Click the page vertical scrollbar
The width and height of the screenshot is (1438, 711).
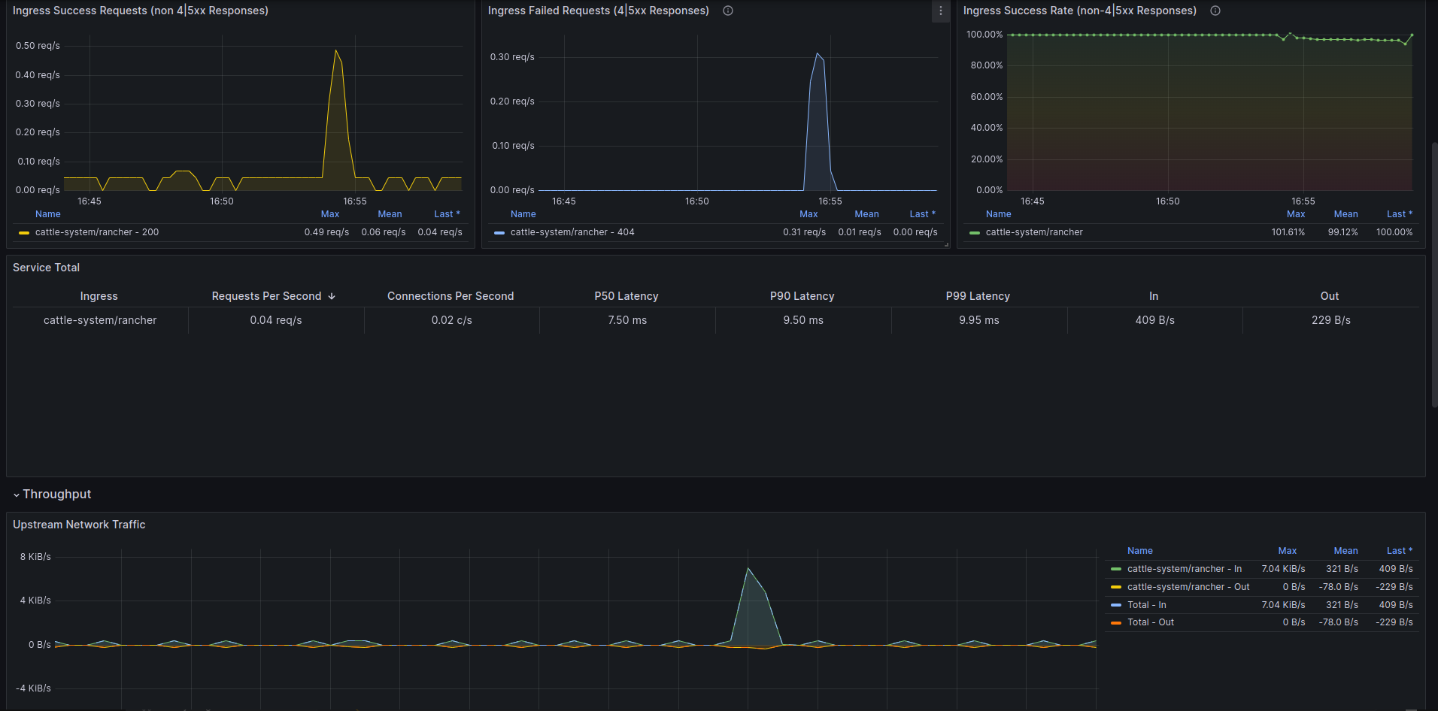click(1434, 274)
